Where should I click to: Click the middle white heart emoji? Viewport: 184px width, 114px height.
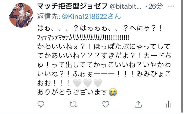(x=87, y=83)
